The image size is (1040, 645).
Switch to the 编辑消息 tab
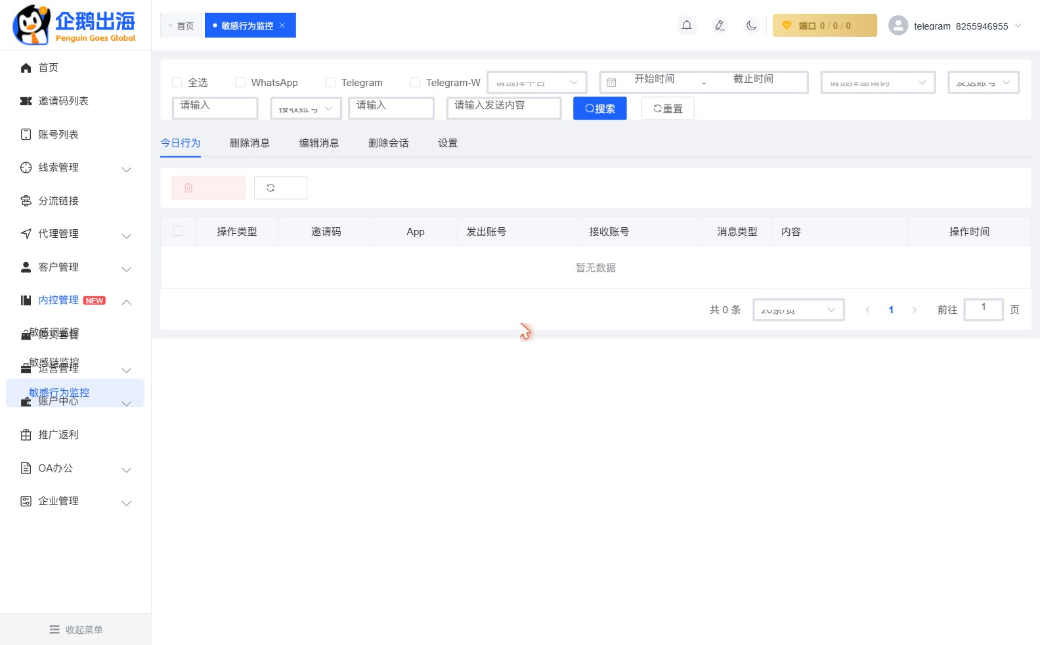coord(319,143)
